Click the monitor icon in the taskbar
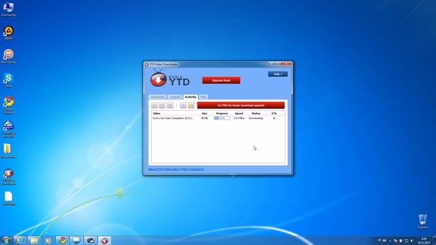 (x=76, y=240)
